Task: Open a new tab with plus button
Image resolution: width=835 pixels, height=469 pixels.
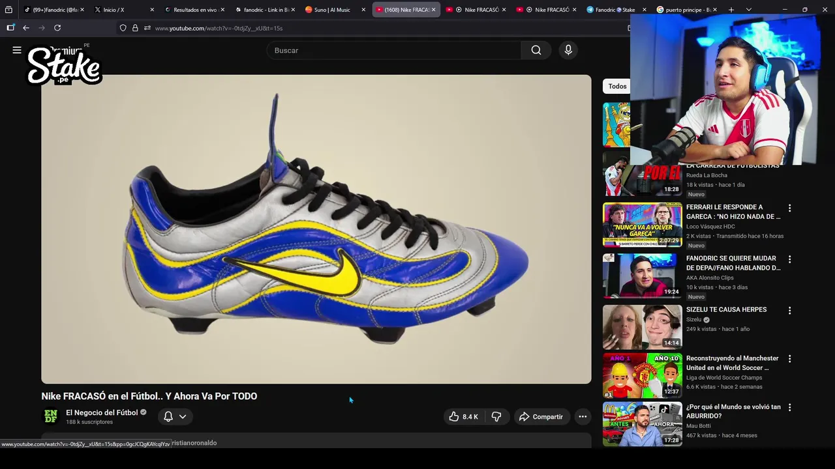Action: point(731,10)
